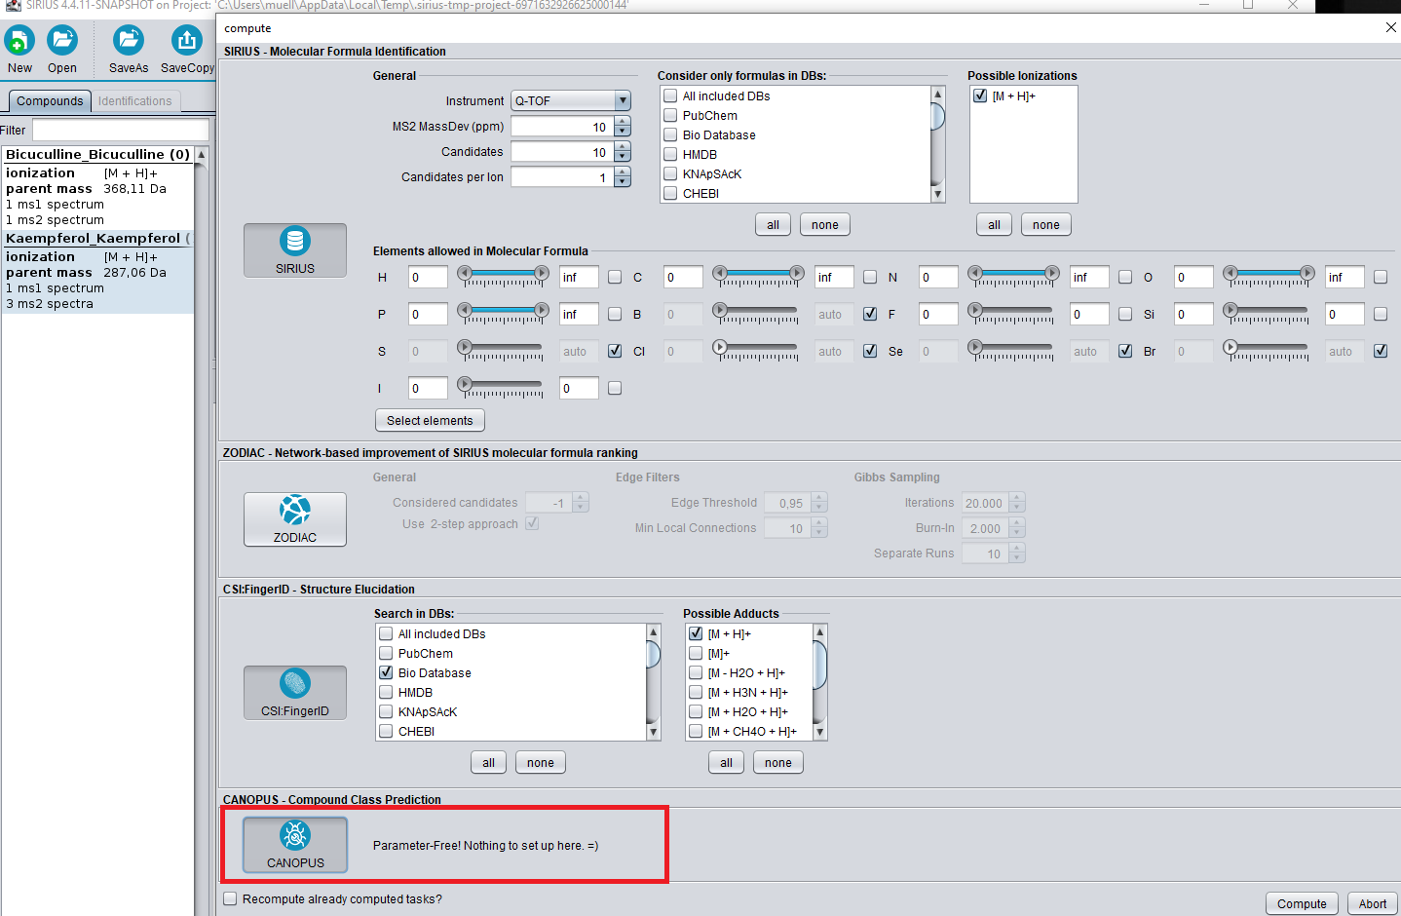The image size is (1401, 916).
Task: Click 'all' under Search in DBs
Action: (488, 762)
